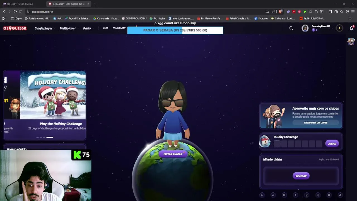Viewport: 357px width, 201px height.
Task: Select the active carousel indicator dash
Action: click(x=50, y=137)
